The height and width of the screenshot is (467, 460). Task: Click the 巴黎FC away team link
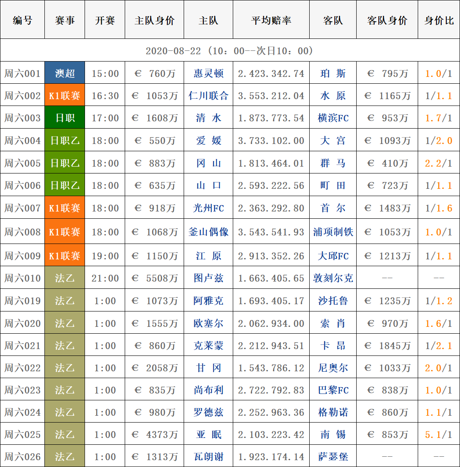(x=333, y=390)
